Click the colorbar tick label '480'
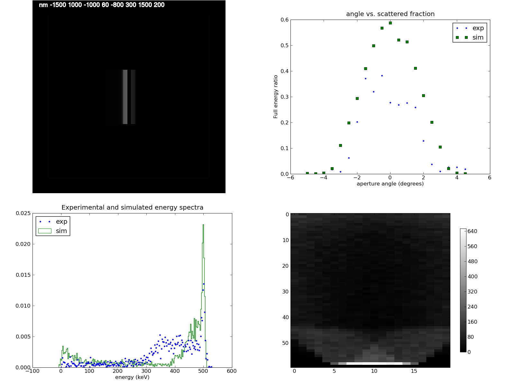The height and width of the screenshot is (387, 516). point(472,261)
